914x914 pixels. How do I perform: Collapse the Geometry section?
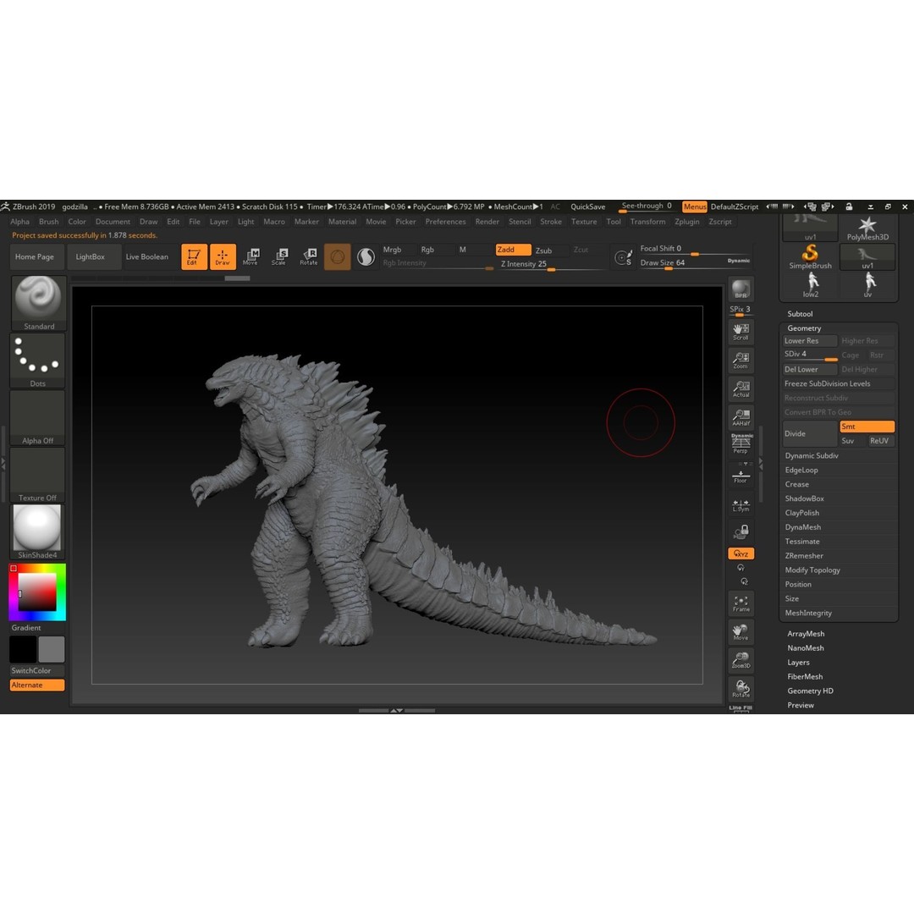[804, 328]
